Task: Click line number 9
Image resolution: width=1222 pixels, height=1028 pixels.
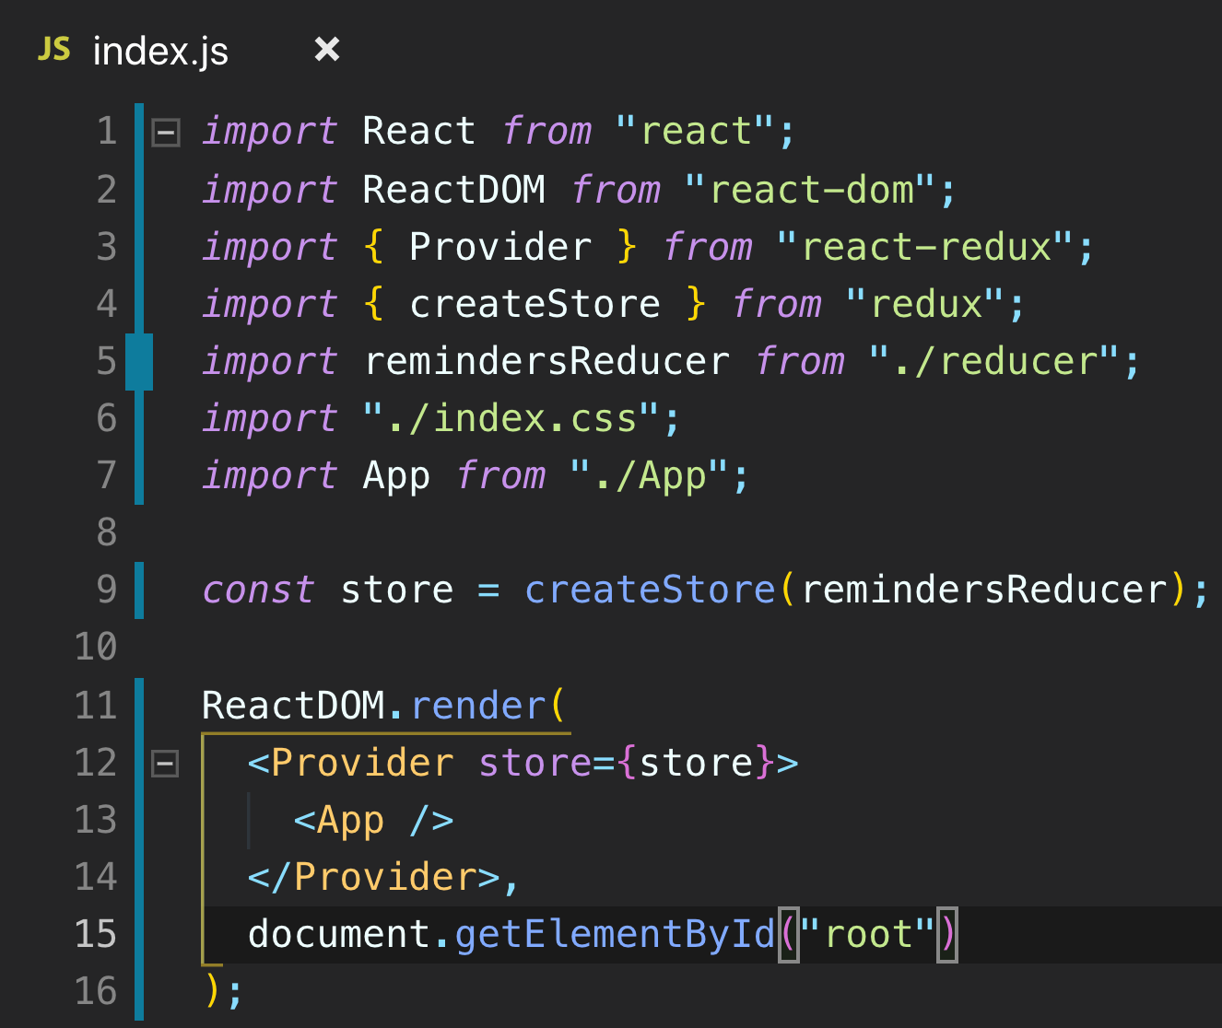Action: (107, 590)
